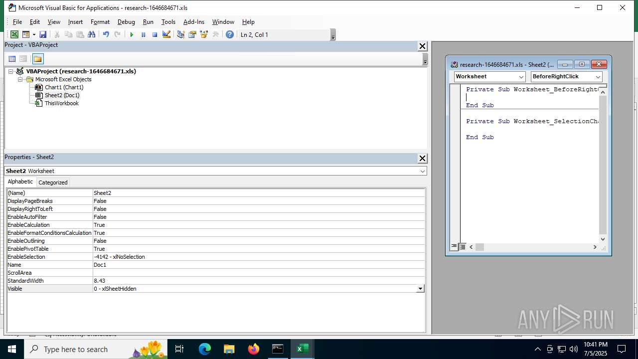Viewport: 638px width, 359px height.
Task: Open the Debug menu
Action: pos(126,22)
